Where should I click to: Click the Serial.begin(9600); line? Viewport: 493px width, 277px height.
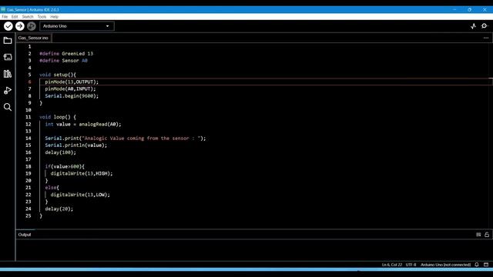(x=72, y=96)
